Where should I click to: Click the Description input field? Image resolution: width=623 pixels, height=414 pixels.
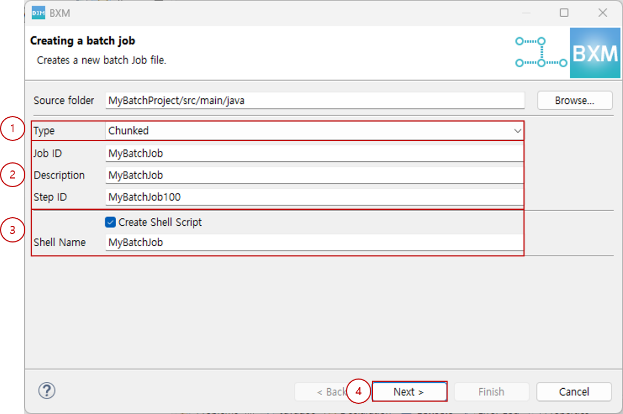[315, 175]
